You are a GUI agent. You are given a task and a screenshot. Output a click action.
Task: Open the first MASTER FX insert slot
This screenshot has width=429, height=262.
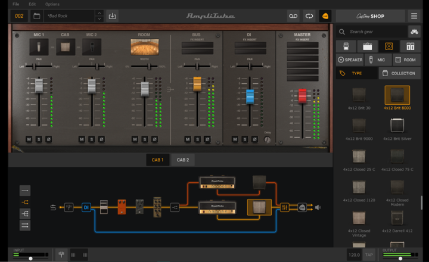point(303,45)
